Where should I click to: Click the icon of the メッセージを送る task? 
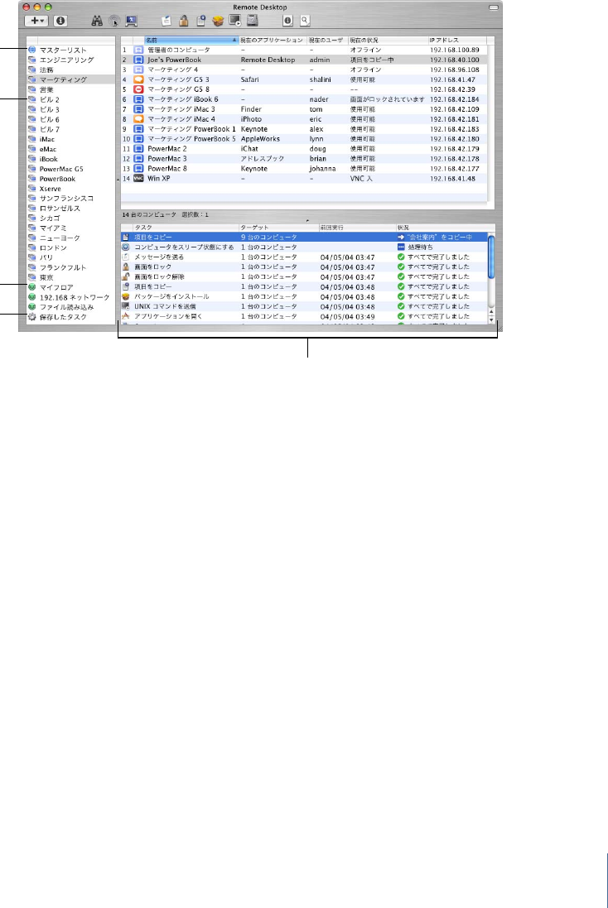(x=126, y=257)
